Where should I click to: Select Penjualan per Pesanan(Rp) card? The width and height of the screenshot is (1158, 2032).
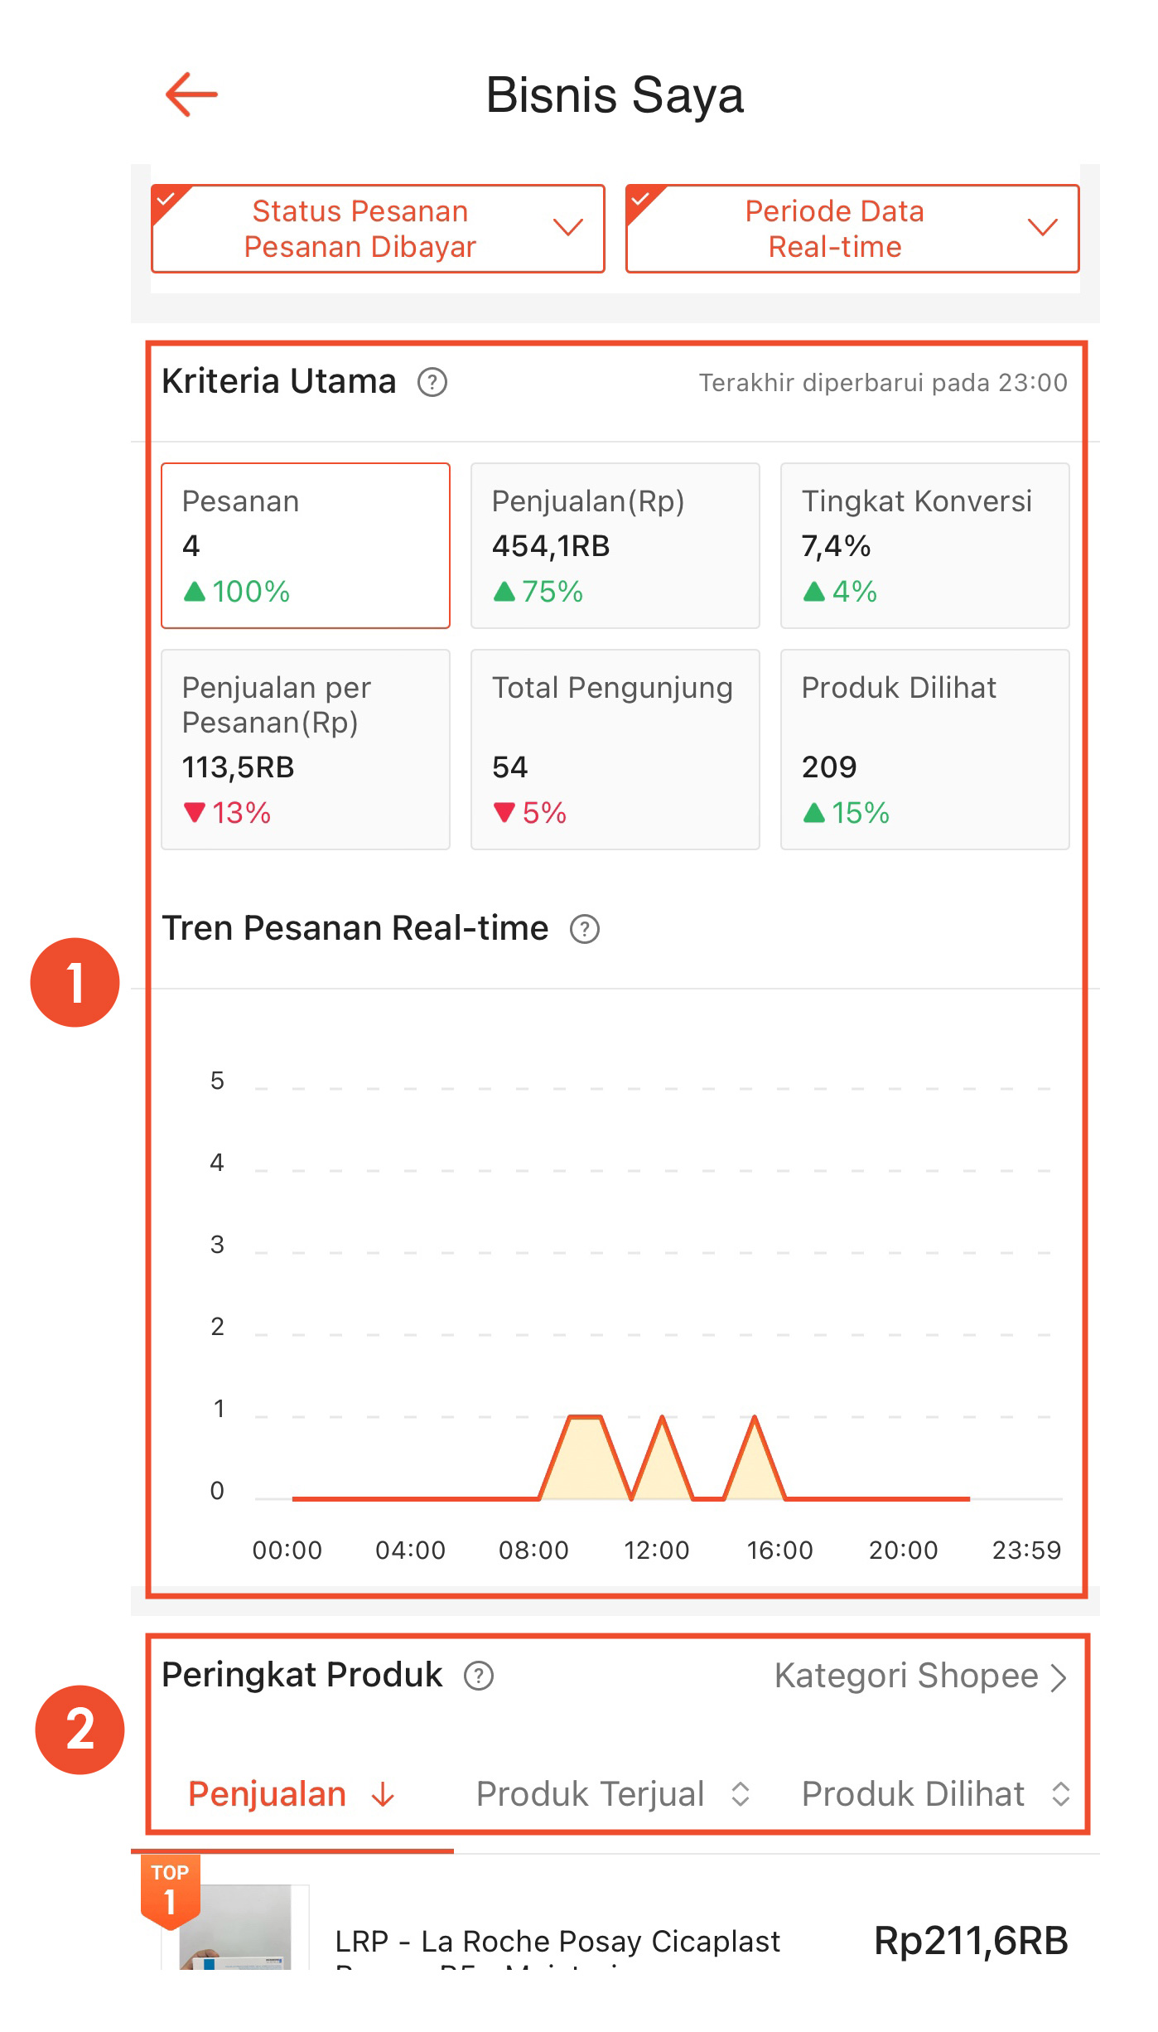click(306, 749)
